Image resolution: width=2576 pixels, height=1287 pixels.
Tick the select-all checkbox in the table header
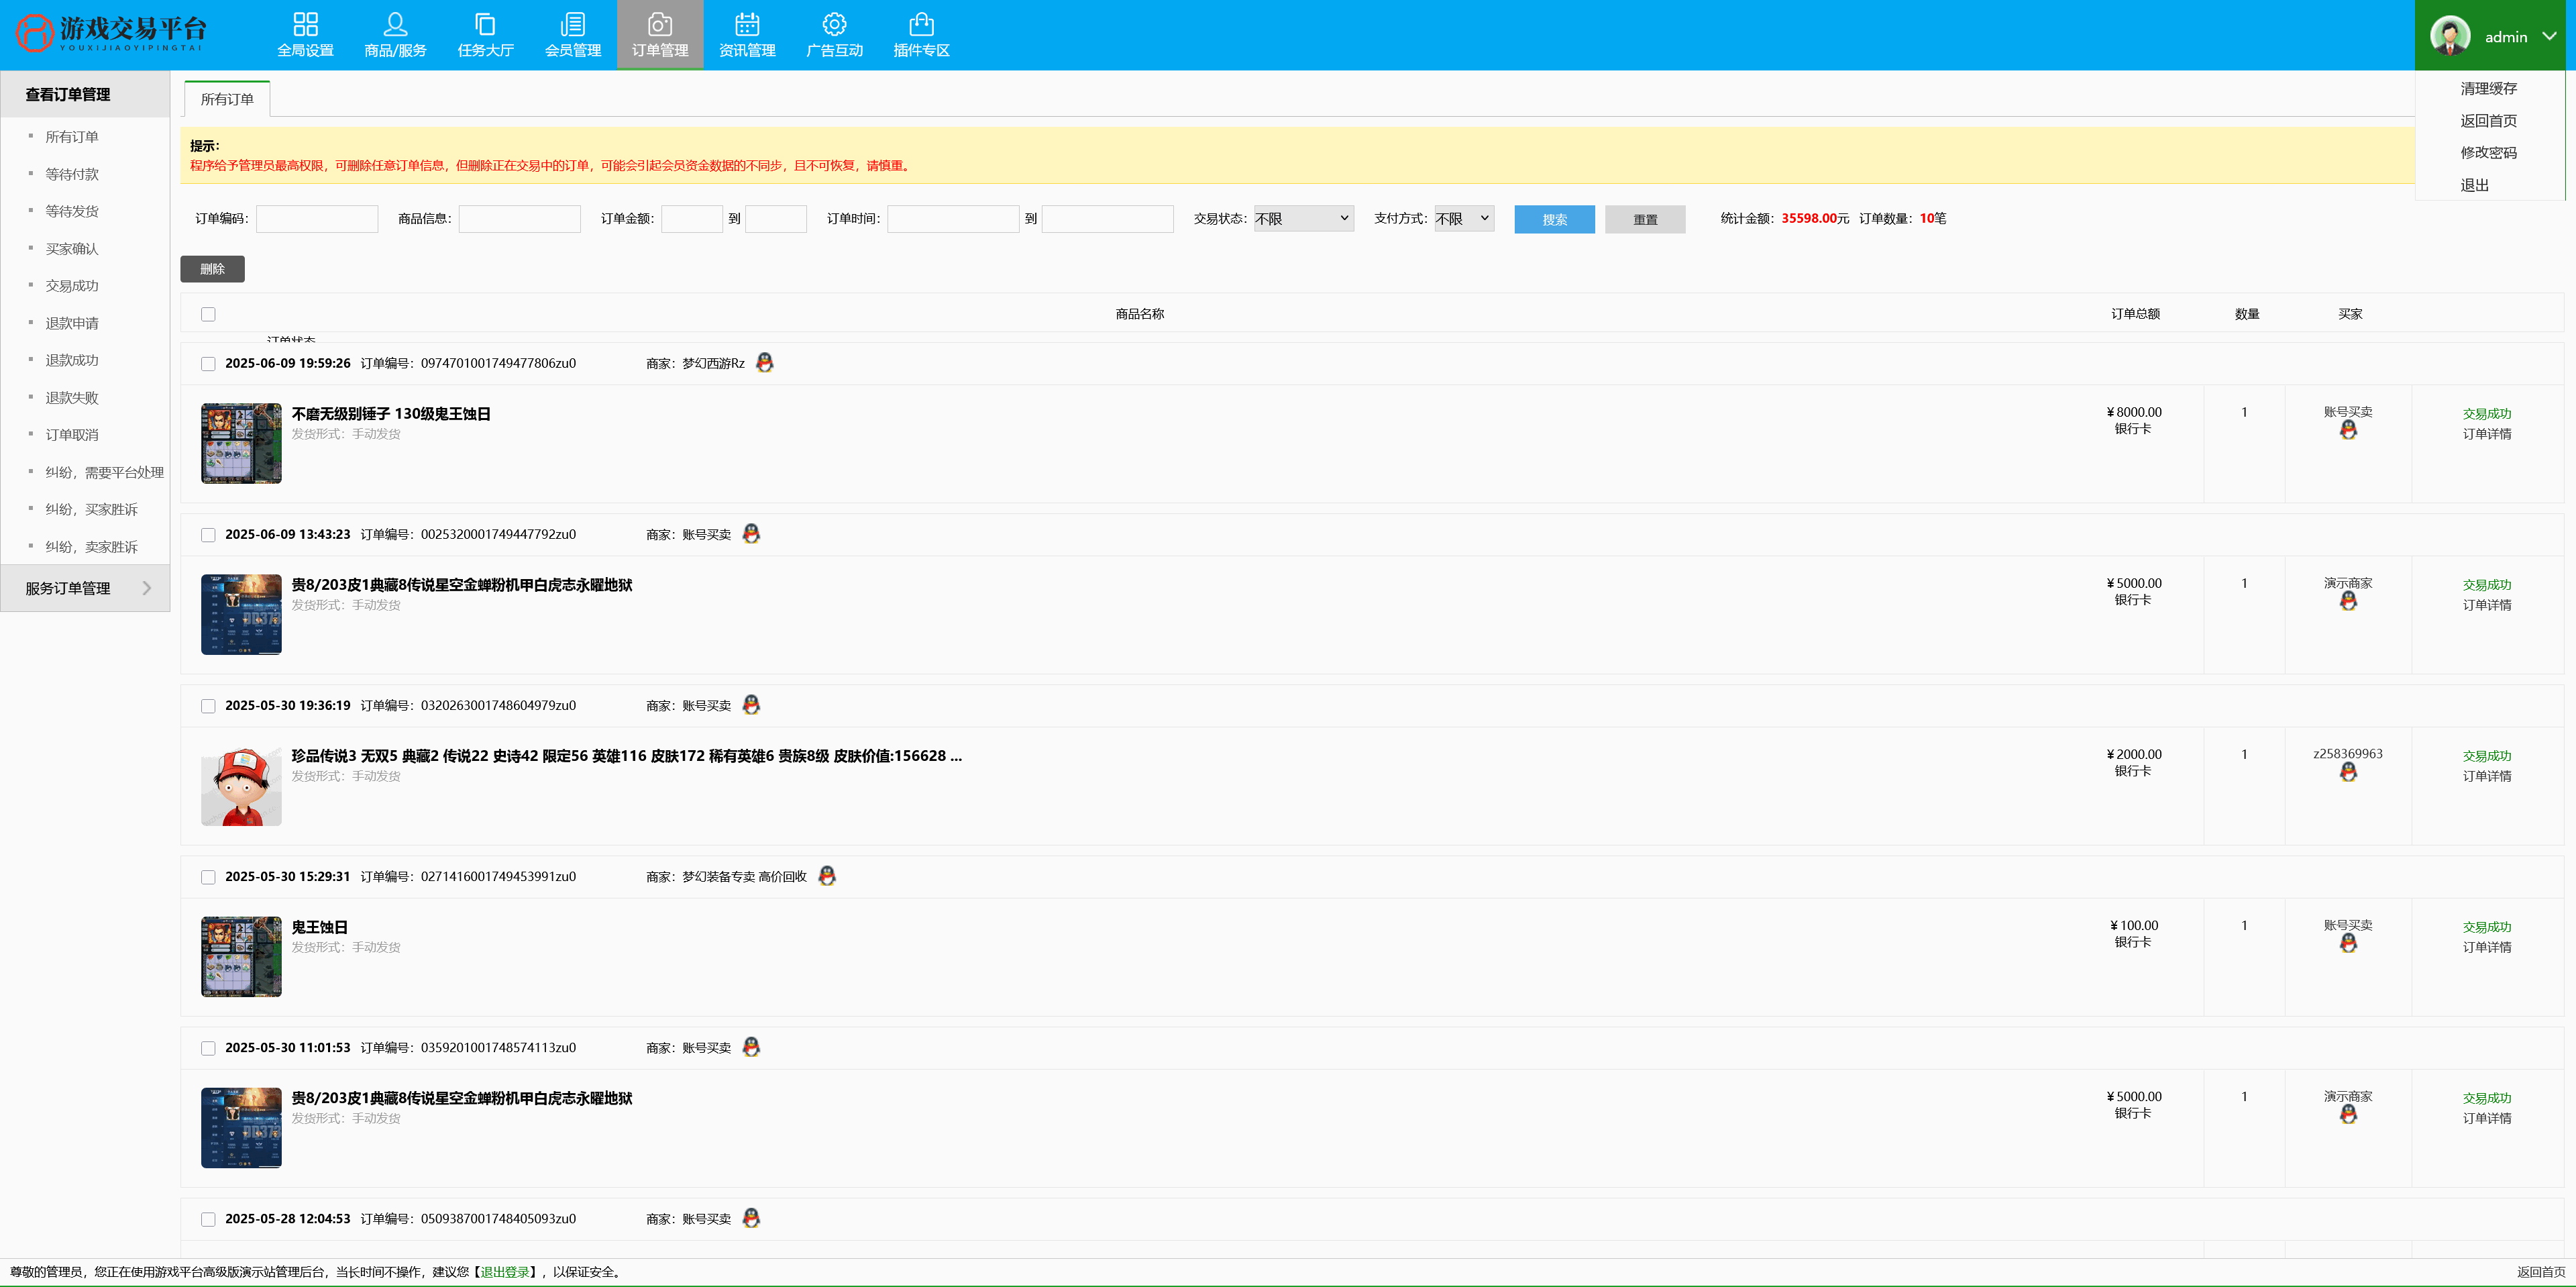click(208, 314)
